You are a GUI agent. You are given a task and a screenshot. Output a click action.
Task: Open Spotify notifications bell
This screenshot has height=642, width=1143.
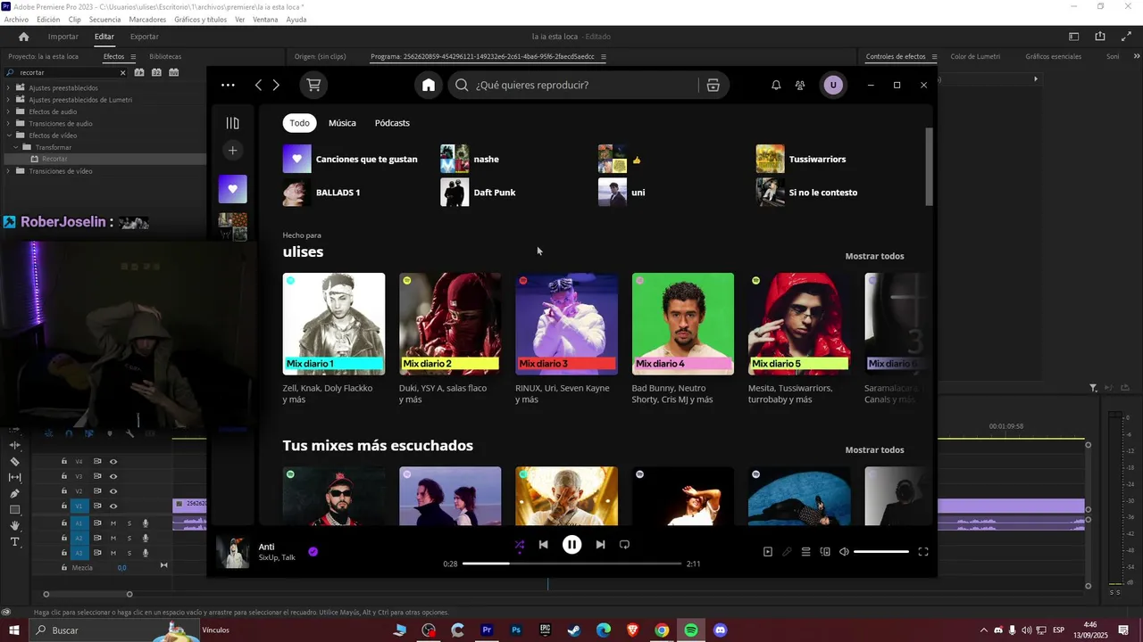point(776,85)
